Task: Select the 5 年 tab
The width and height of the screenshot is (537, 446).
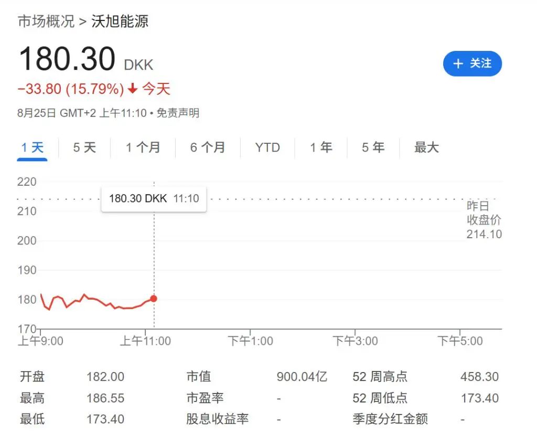Action: (373, 147)
